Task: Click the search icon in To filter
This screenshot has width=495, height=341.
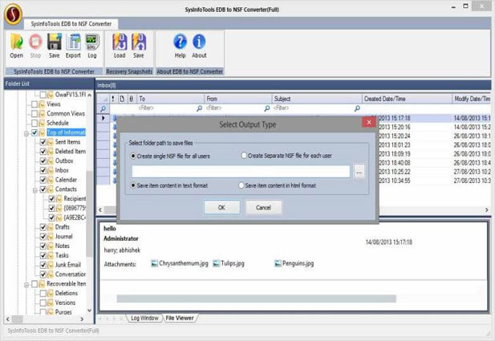Action: 199,108
